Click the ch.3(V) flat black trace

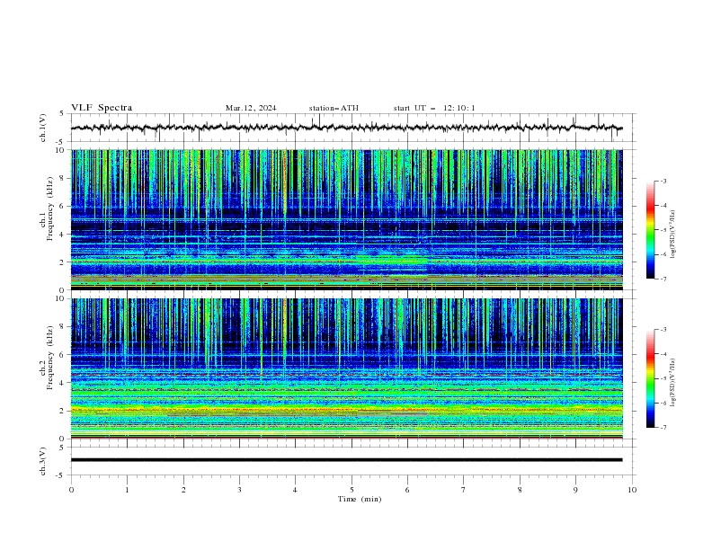click(346, 460)
